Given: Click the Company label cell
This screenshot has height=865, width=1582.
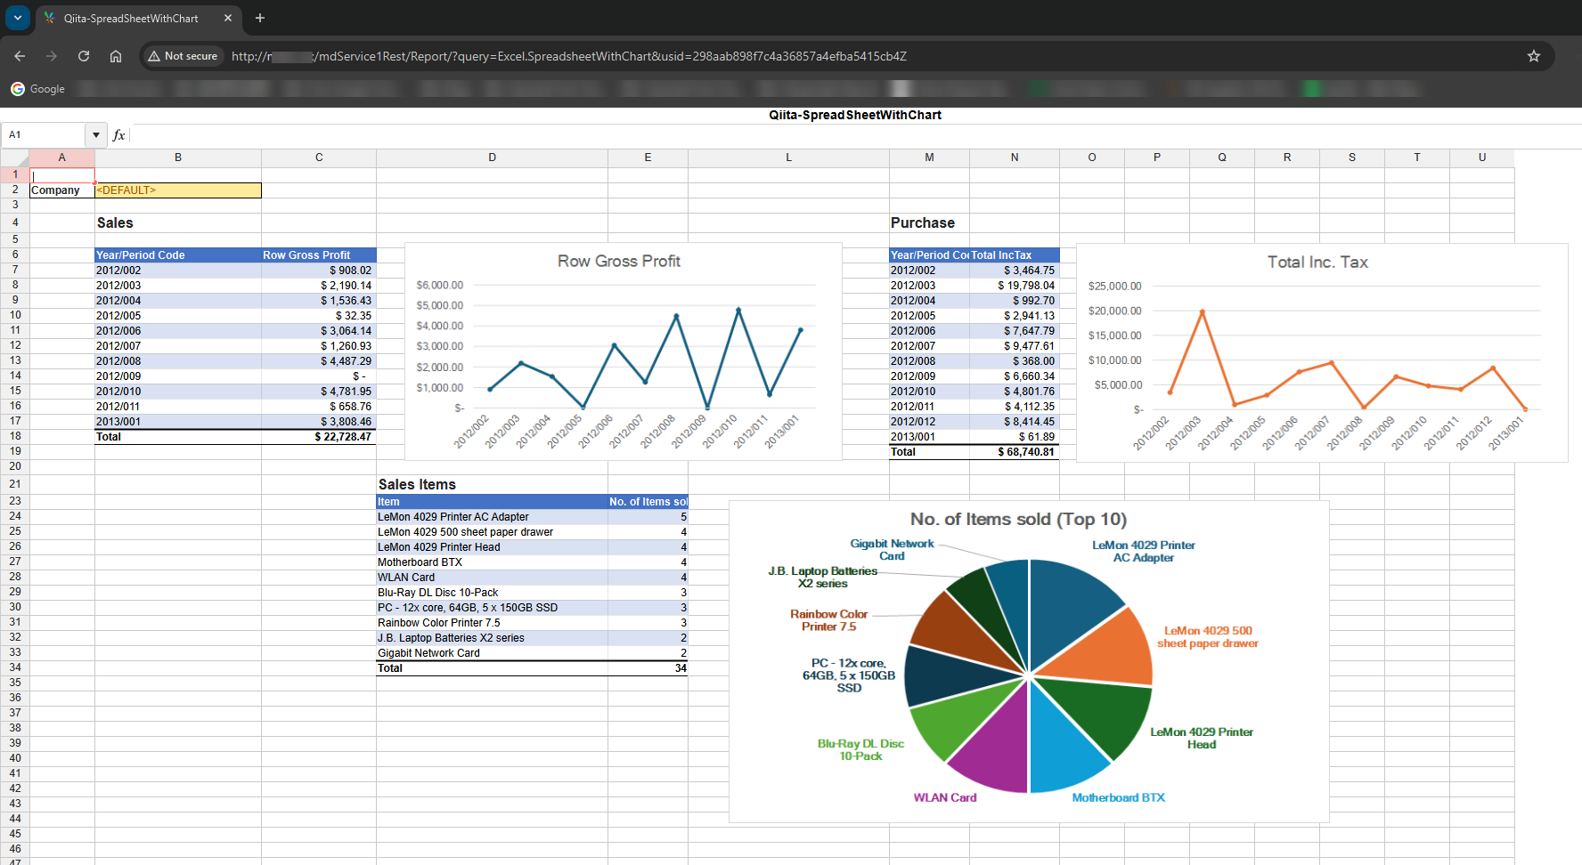Looking at the screenshot, I should [62, 190].
